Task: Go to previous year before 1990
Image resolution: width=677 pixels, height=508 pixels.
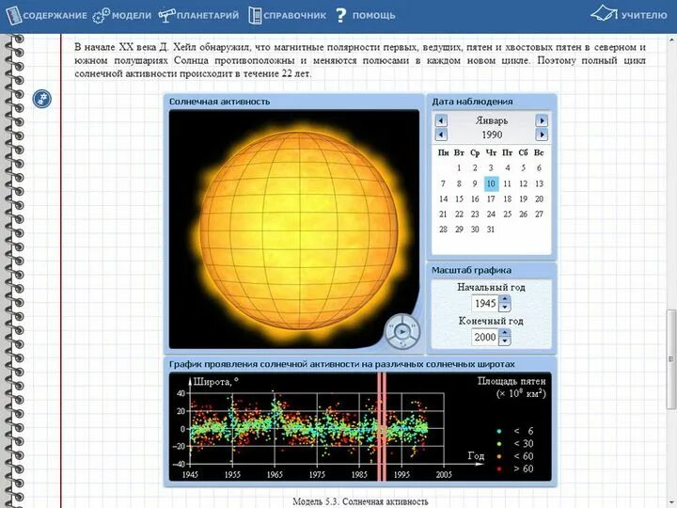Action: coord(441,135)
